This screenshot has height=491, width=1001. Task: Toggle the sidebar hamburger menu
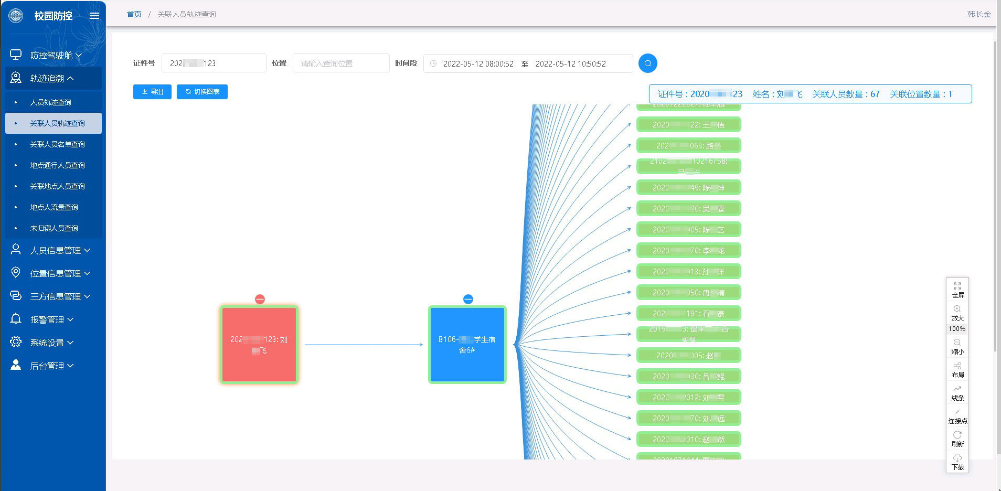pos(94,16)
